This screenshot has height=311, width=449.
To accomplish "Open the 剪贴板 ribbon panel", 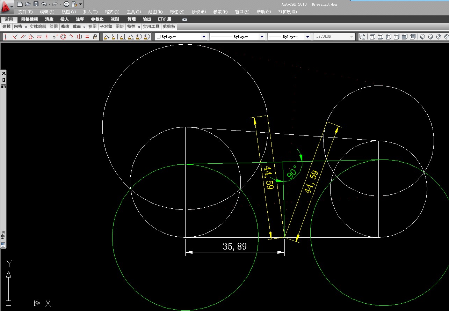I will [169, 27].
